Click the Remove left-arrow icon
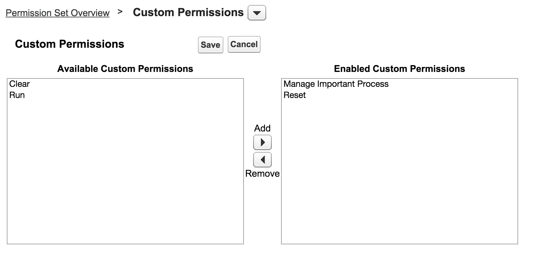Image resolution: width=533 pixels, height=253 pixels. point(262,160)
